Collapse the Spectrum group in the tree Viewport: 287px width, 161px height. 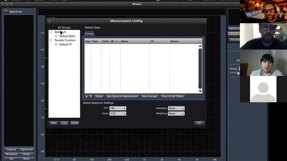pos(51,32)
